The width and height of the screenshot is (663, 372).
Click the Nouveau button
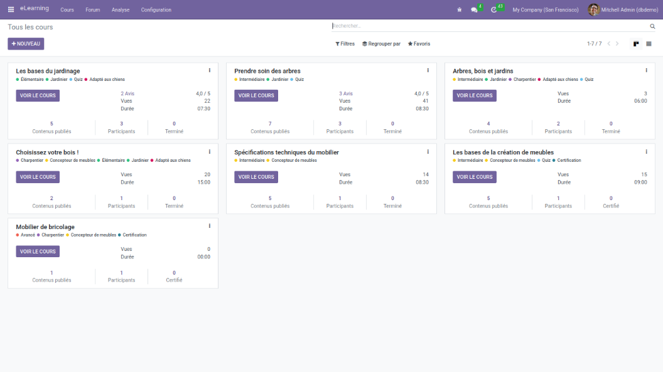26,44
